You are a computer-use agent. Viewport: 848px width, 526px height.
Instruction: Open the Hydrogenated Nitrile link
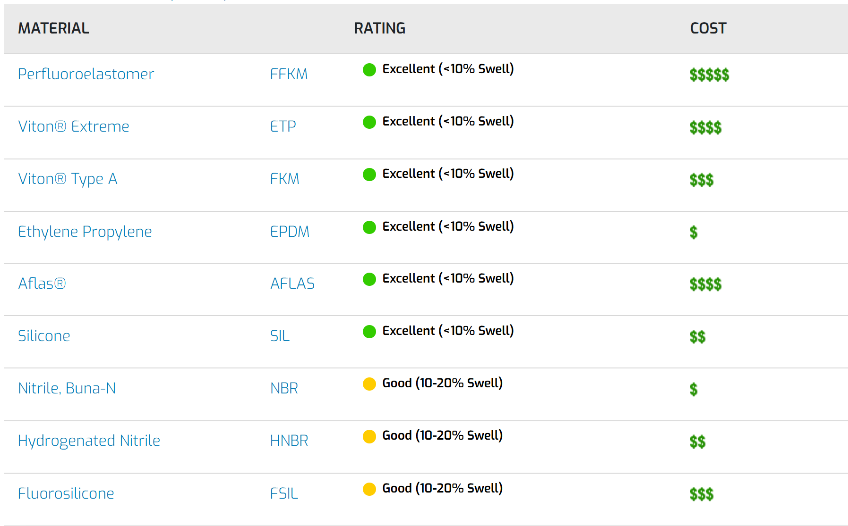tap(89, 441)
